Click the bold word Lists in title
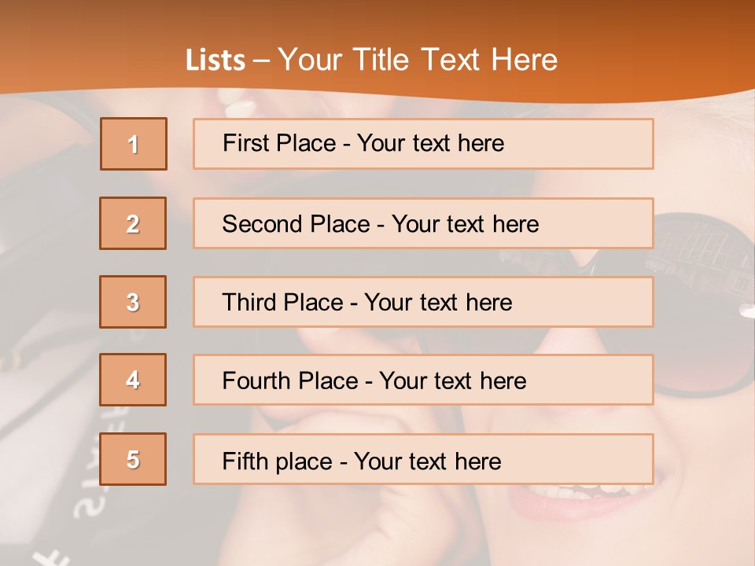The height and width of the screenshot is (566, 755). tap(215, 61)
